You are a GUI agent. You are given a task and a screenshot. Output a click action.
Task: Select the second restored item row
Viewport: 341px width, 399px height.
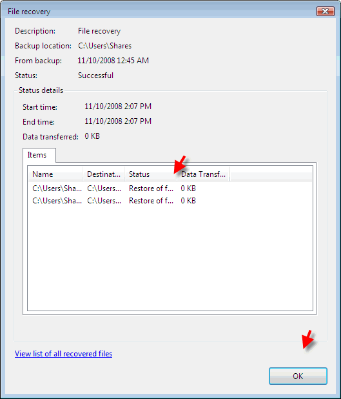[170, 201]
